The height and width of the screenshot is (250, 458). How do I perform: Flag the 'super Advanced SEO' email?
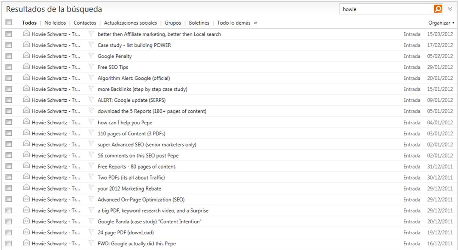click(91, 144)
